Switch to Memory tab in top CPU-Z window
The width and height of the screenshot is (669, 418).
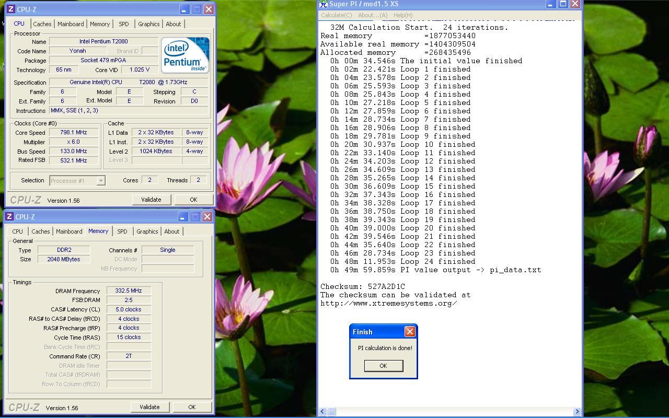tap(100, 24)
